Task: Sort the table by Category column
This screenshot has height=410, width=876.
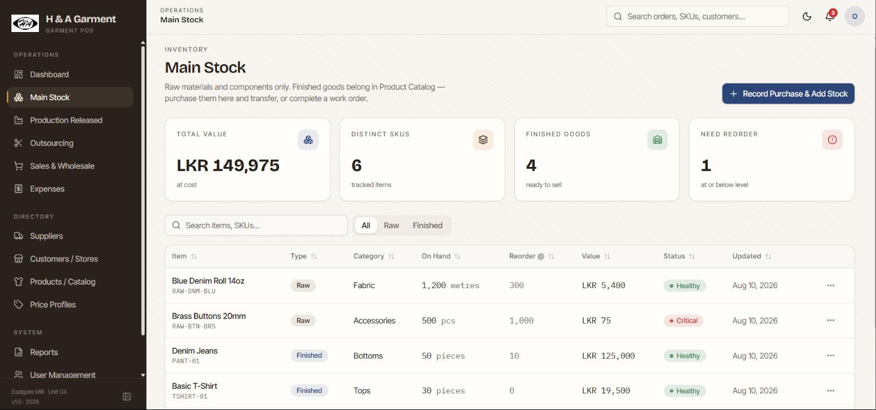Action: pos(374,256)
